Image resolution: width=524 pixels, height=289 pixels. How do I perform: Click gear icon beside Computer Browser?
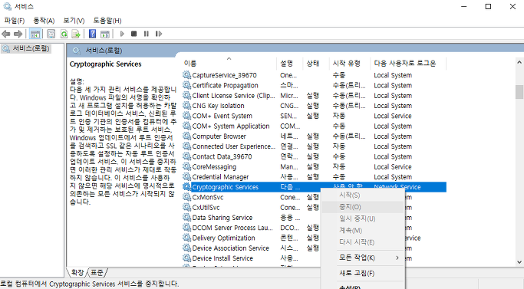tap(186, 136)
